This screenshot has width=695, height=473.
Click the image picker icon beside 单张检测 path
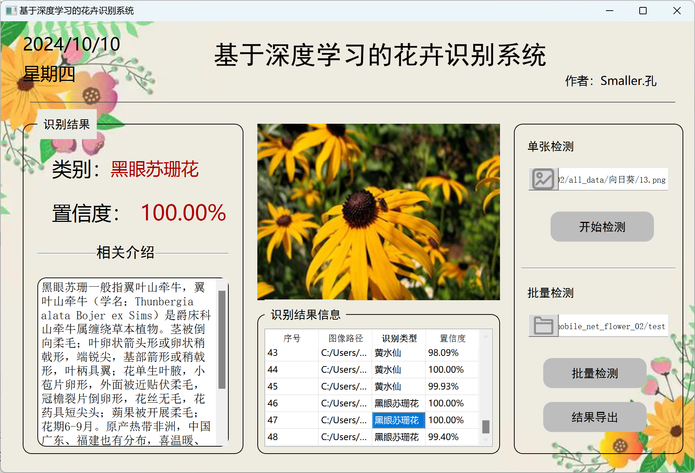click(x=543, y=179)
